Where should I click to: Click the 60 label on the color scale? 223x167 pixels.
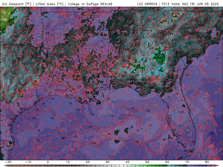tap(167, 162)
